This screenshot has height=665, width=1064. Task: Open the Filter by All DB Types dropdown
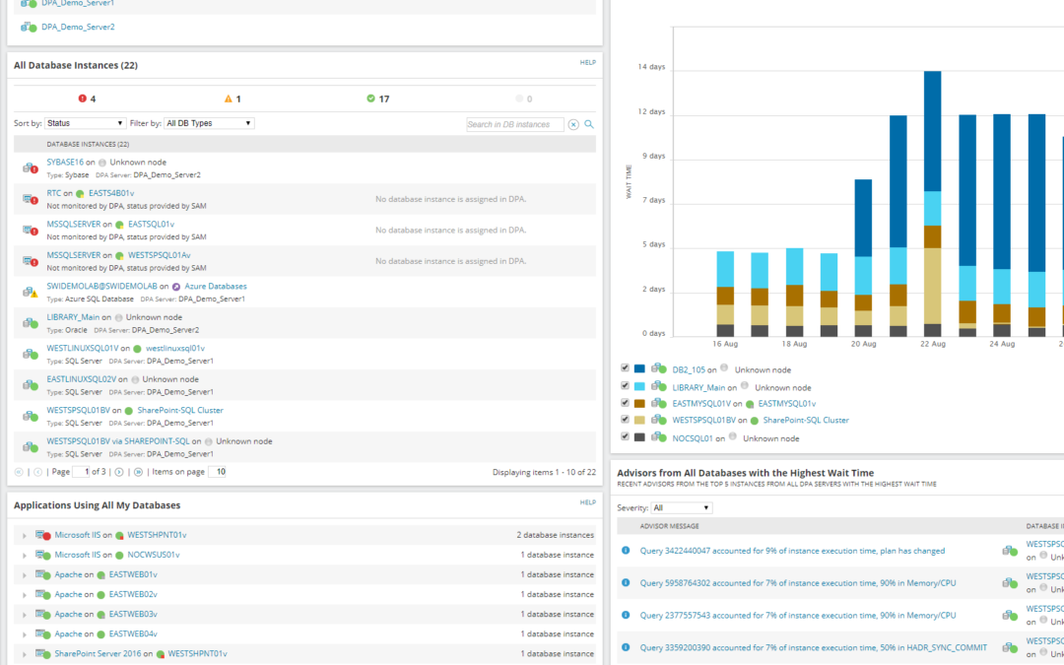209,123
